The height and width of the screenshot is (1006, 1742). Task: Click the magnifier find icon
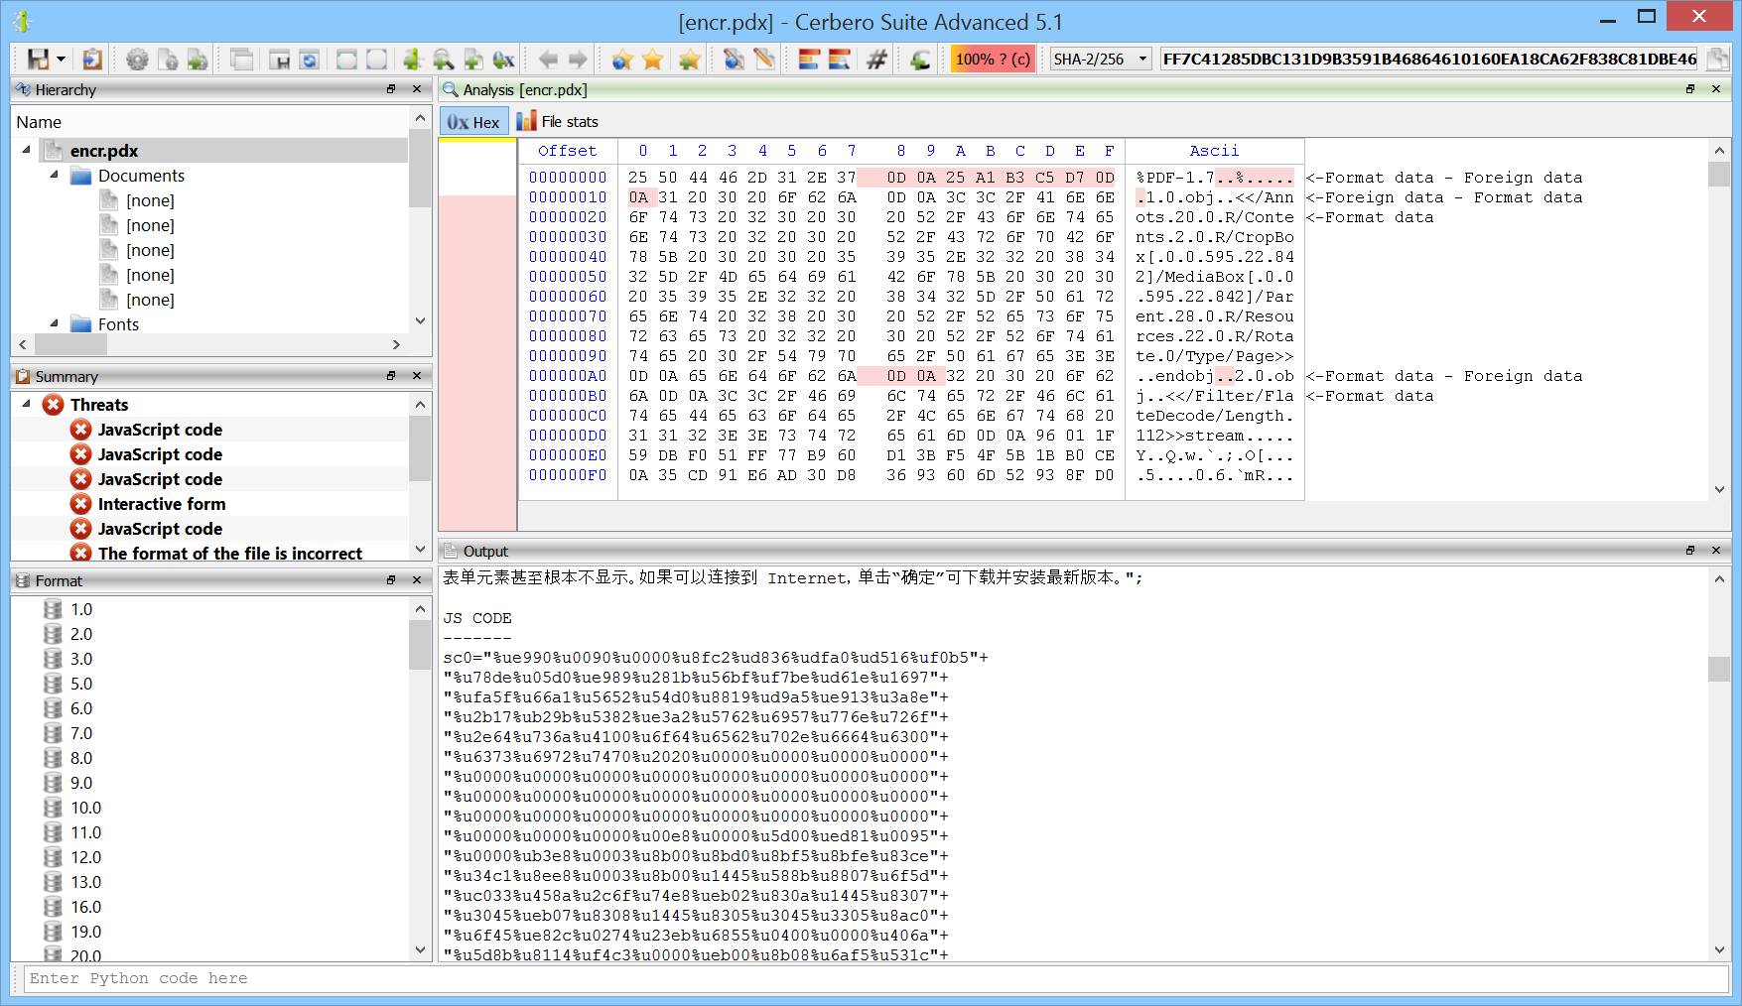(x=443, y=60)
